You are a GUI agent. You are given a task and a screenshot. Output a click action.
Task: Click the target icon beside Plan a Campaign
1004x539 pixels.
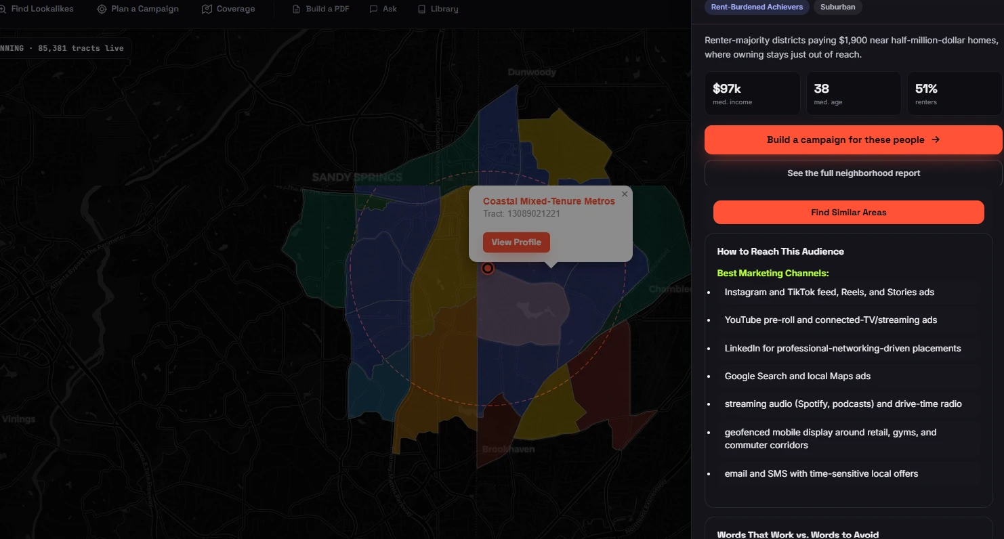pos(102,9)
